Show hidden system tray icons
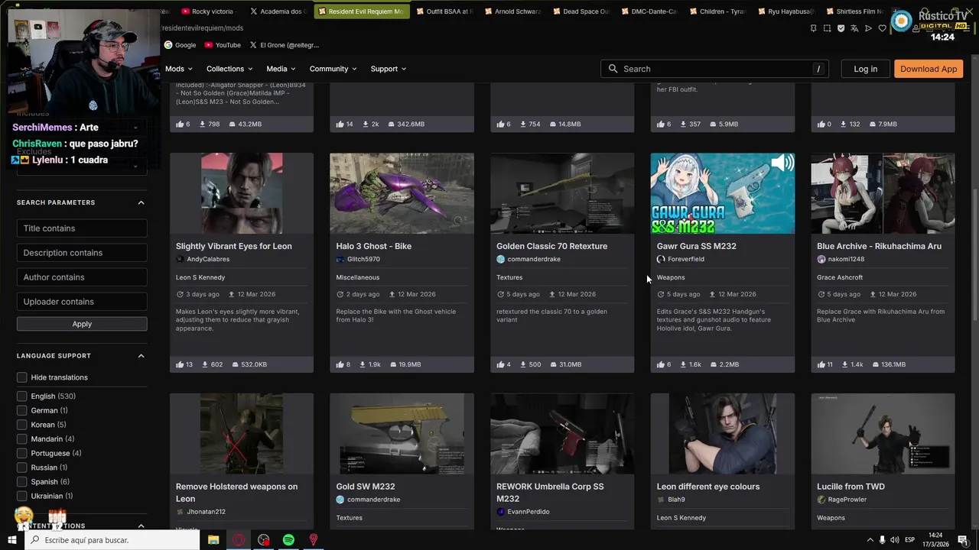 (x=870, y=540)
